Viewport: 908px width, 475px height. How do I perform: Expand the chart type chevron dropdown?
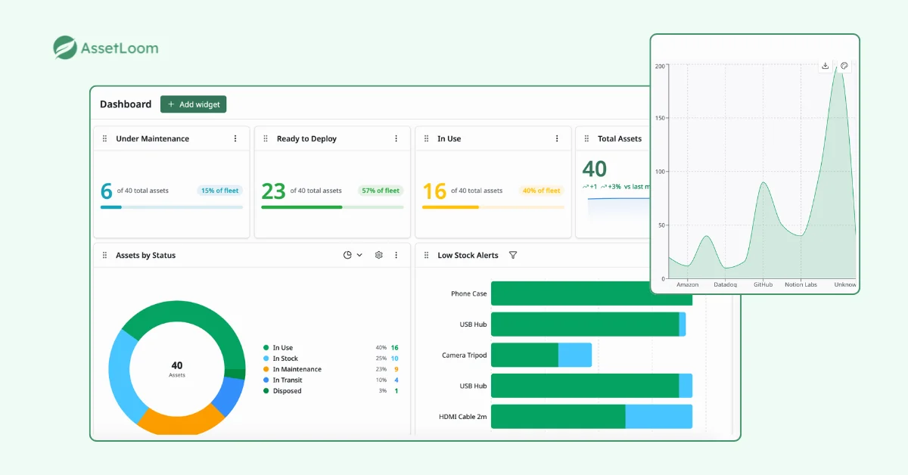pos(359,255)
